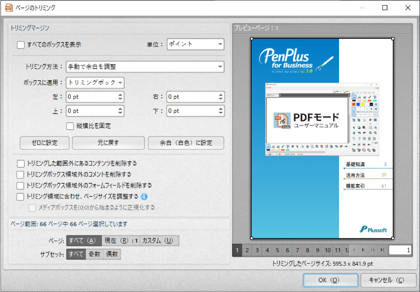Maximize the ページのトリミング dialog

click(x=385, y=8)
